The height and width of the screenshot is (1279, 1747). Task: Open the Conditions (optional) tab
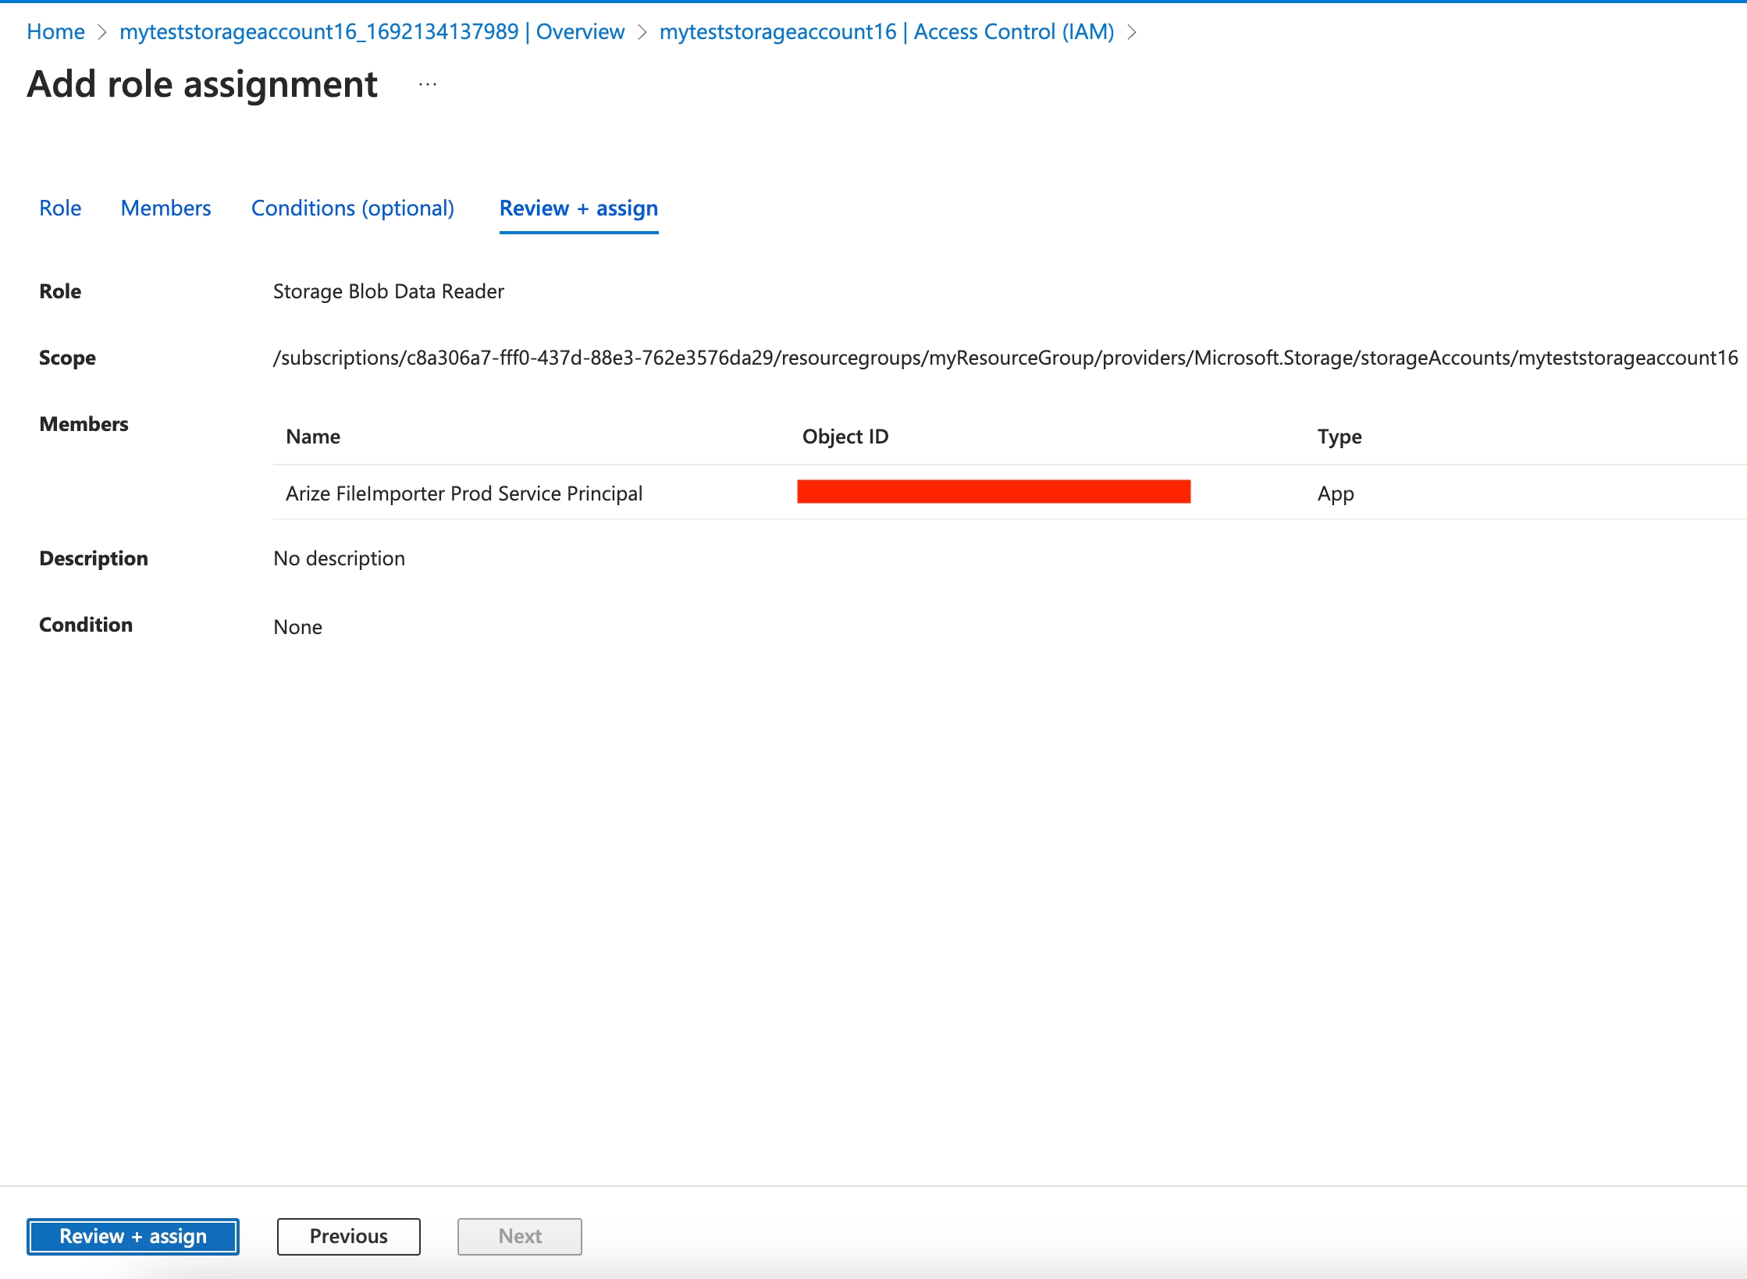point(352,208)
